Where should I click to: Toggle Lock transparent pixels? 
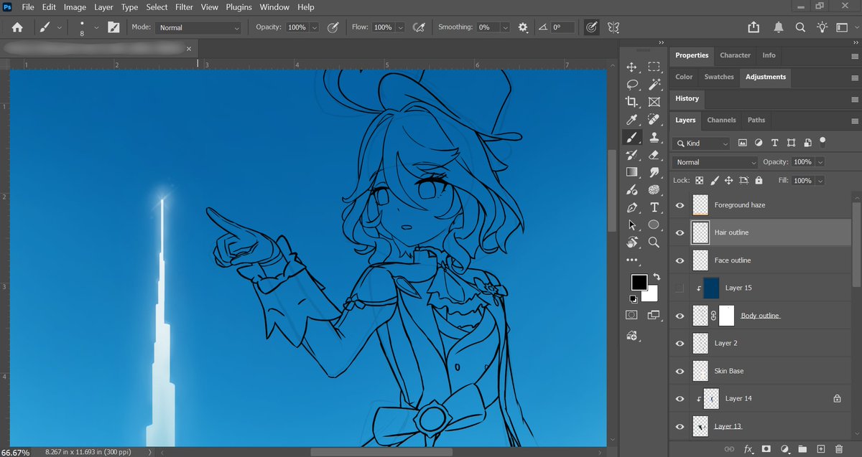click(699, 181)
